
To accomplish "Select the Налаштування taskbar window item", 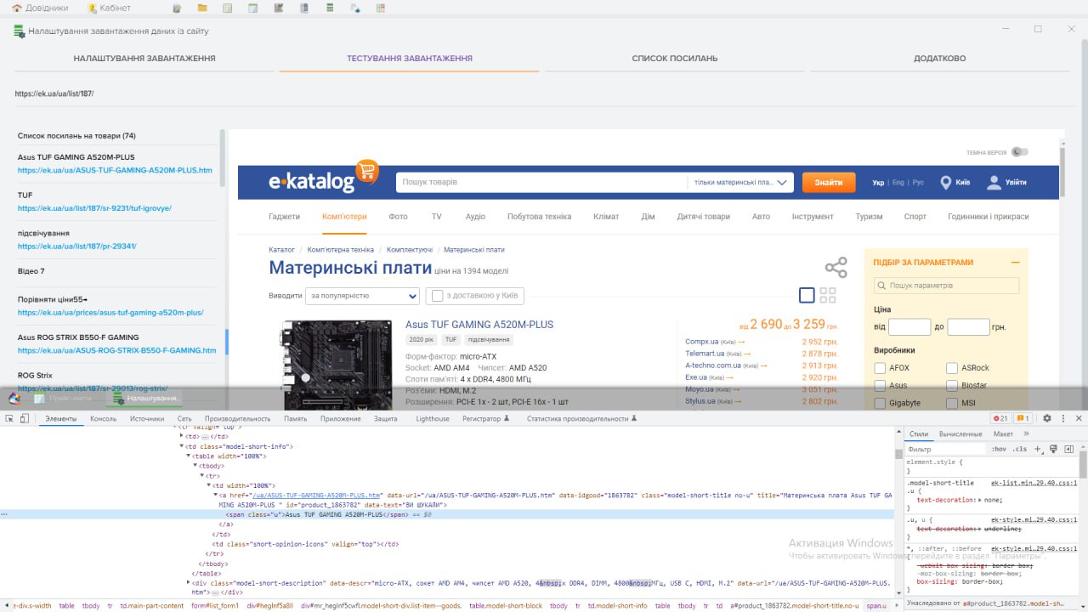I will coord(146,398).
